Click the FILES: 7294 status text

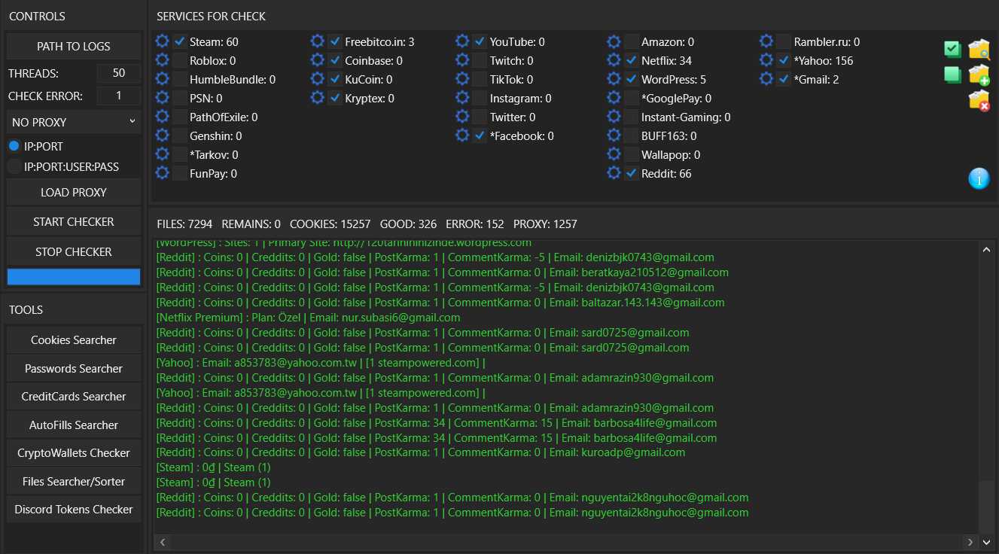pyautogui.click(x=184, y=224)
